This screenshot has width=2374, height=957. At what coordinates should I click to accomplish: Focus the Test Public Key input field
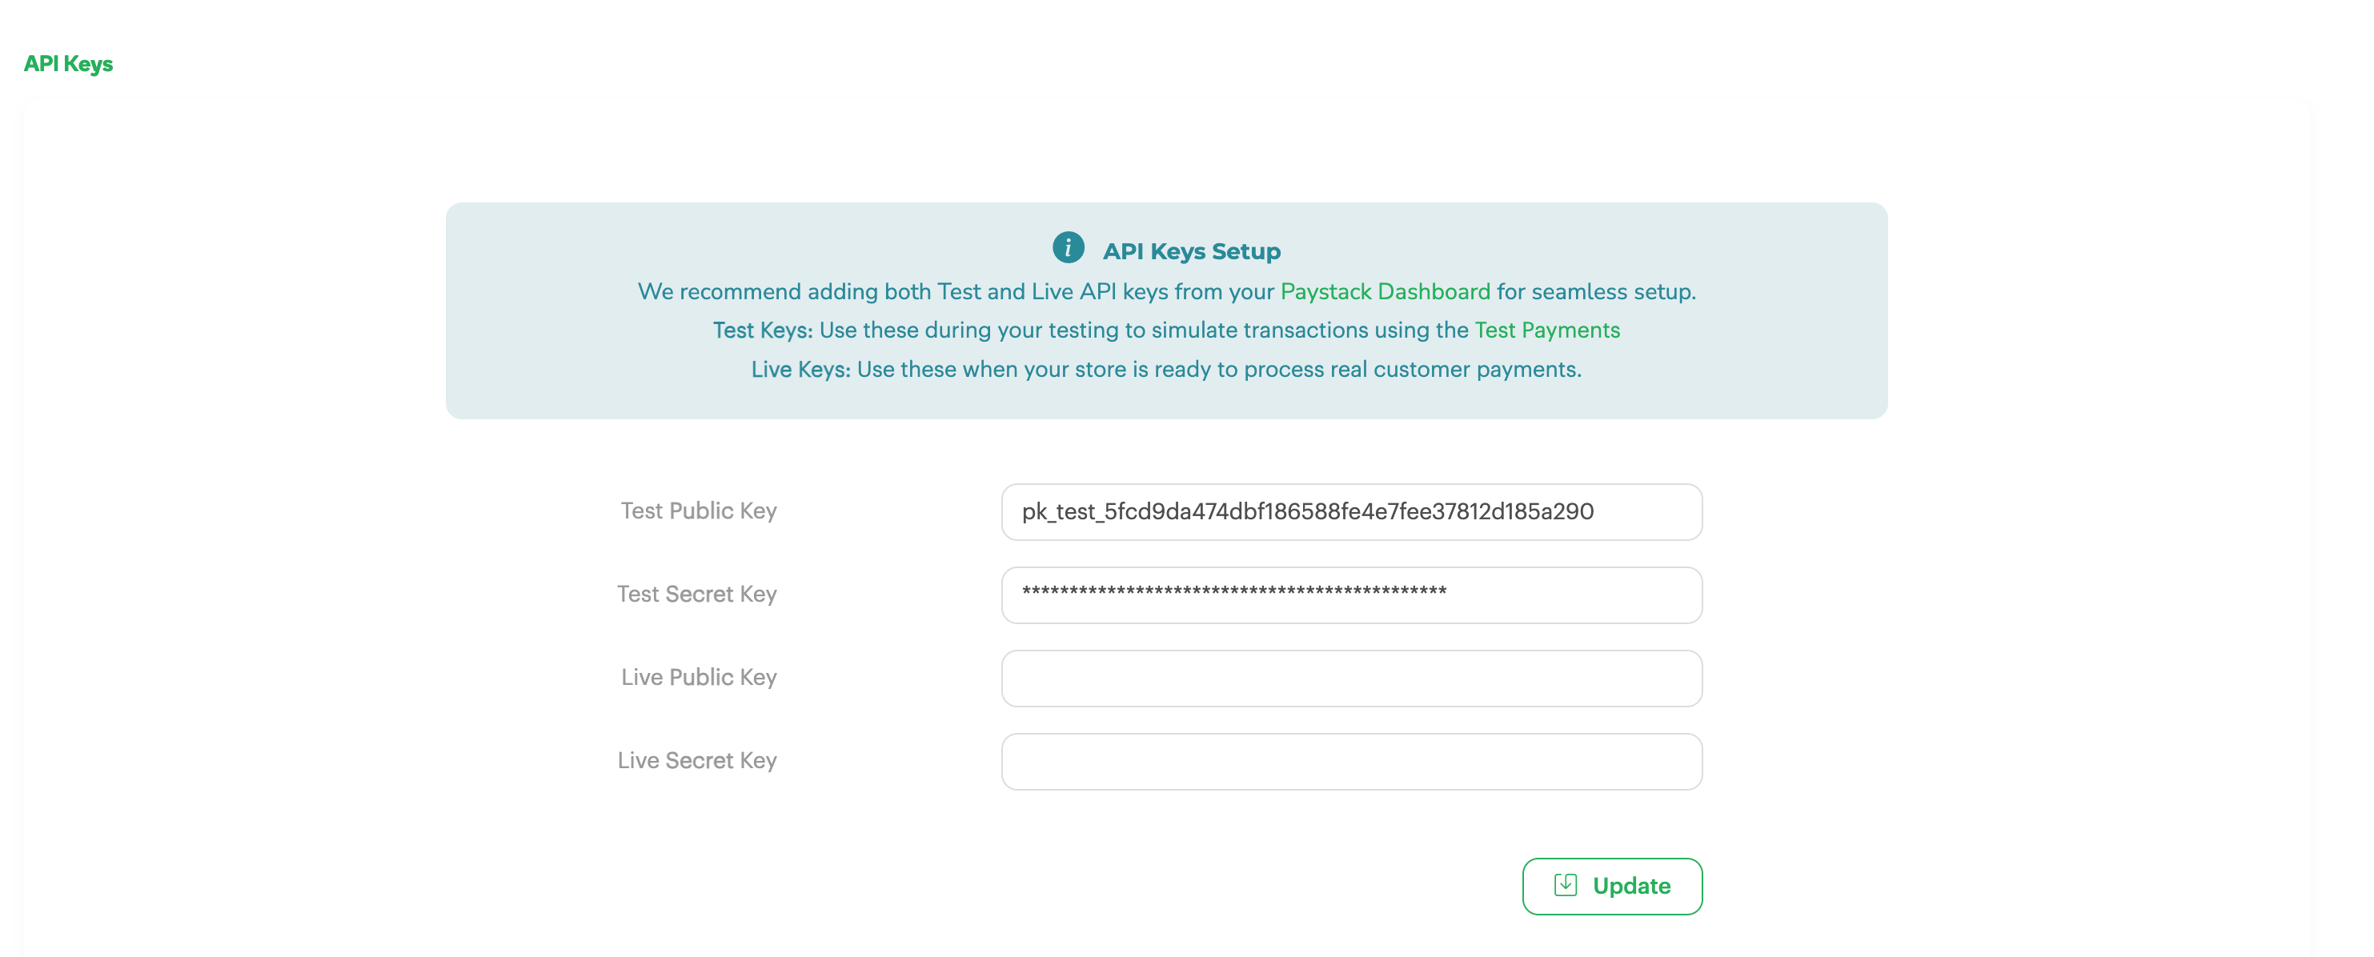click(x=1351, y=512)
